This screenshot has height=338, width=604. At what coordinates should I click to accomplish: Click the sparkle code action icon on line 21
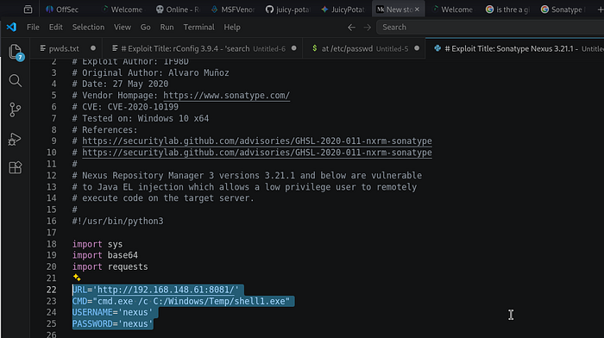[x=77, y=277]
